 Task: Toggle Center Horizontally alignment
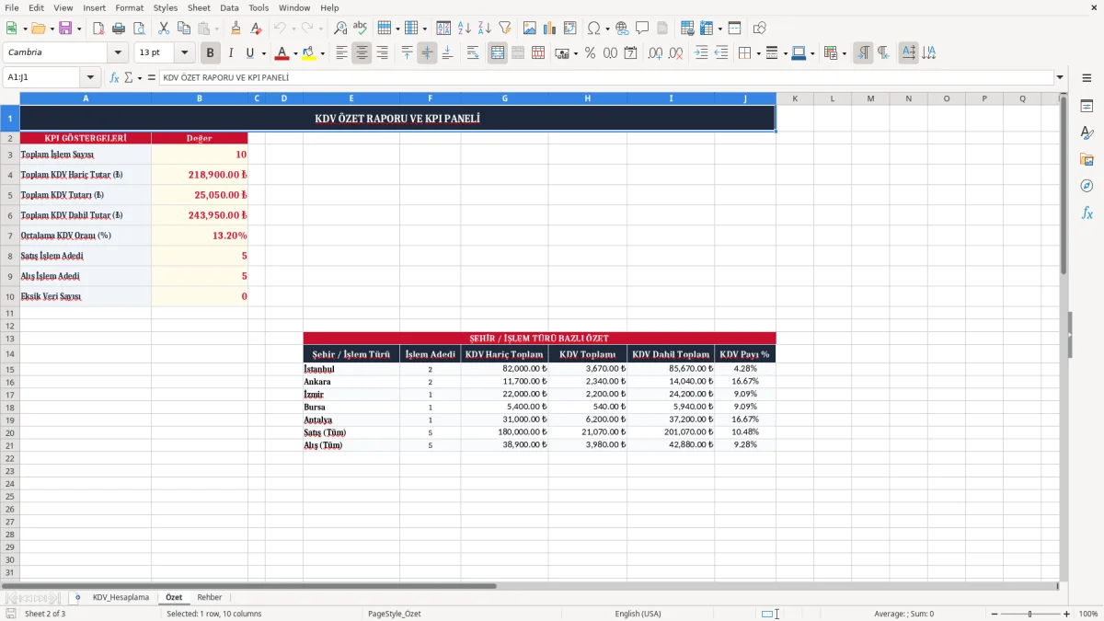(x=362, y=53)
